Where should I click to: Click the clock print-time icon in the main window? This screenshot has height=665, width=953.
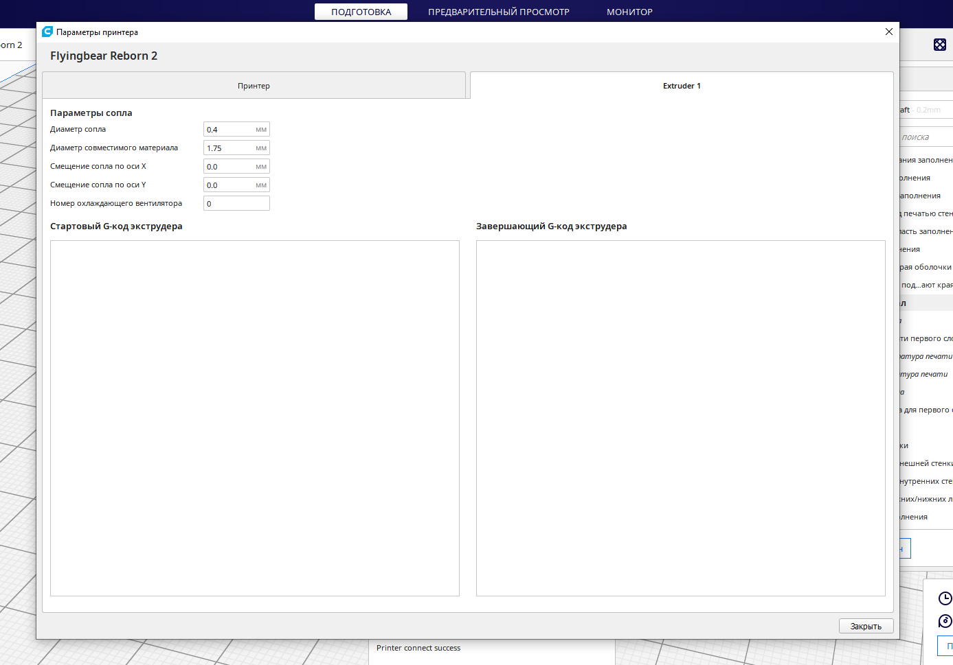click(945, 598)
